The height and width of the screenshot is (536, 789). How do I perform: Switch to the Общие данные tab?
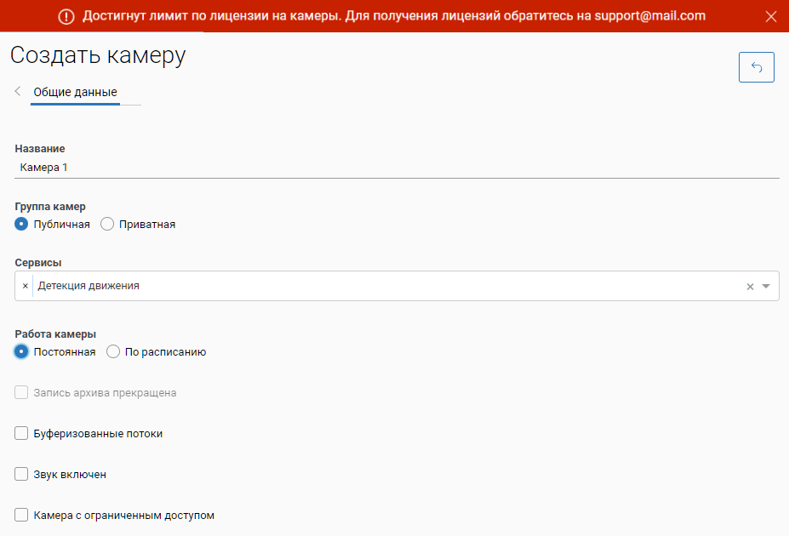75,92
